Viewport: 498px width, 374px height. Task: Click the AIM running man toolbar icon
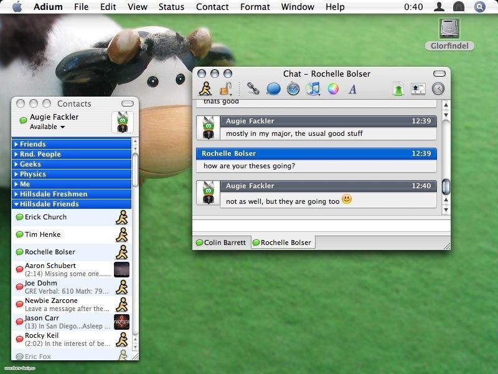point(205,89)
